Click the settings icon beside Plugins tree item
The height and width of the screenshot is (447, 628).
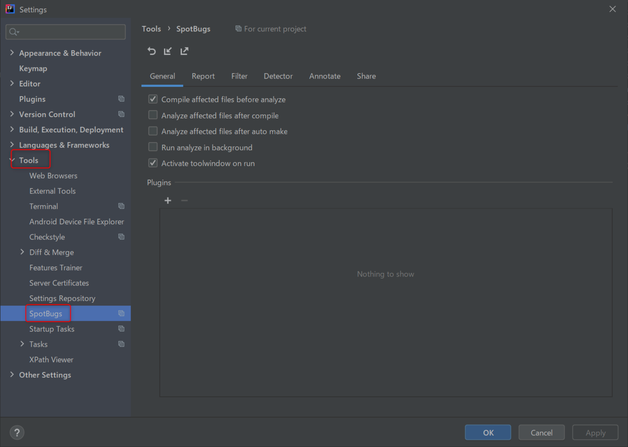pyautogui.click(x=121, y=99)
